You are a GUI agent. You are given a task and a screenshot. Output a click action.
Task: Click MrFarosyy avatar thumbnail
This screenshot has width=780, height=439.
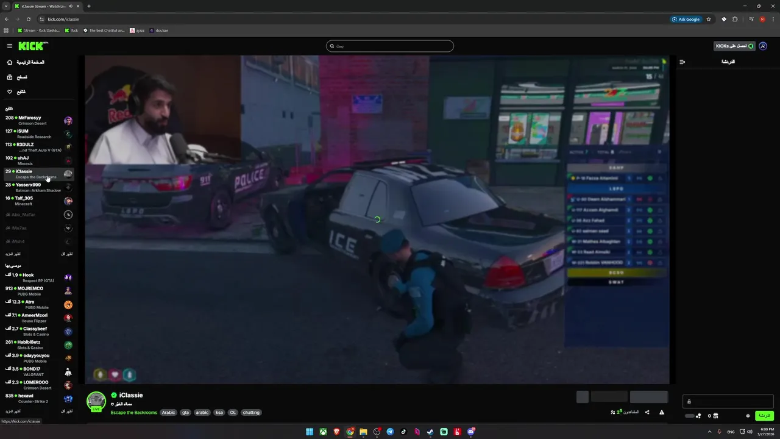tap(68, 121)
